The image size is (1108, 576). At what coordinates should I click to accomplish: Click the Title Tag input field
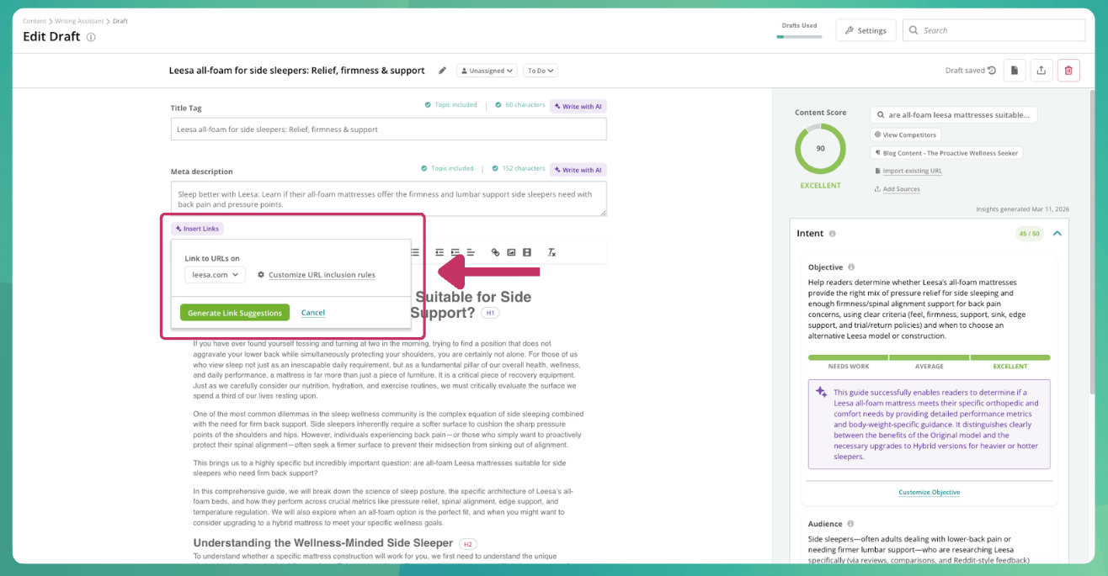coord(388,129)
